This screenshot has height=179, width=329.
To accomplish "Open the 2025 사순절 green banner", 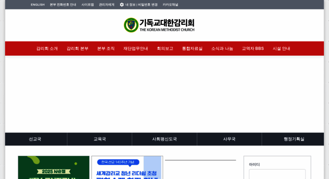I will (54, 168).
